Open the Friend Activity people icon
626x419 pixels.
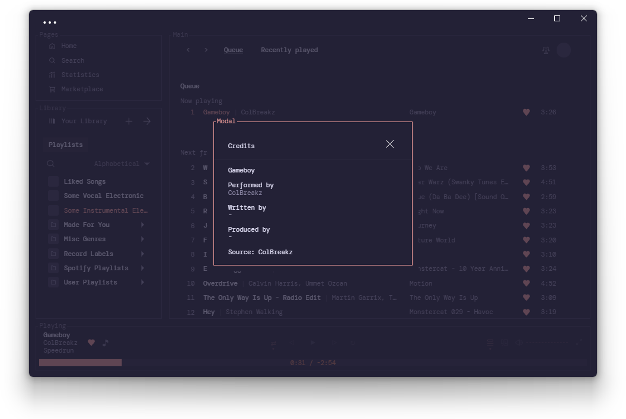546,50
